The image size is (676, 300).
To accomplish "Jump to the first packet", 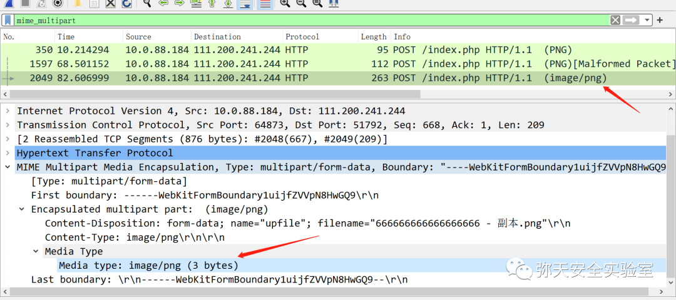I will pyautogui.click(x=212, y=4).
